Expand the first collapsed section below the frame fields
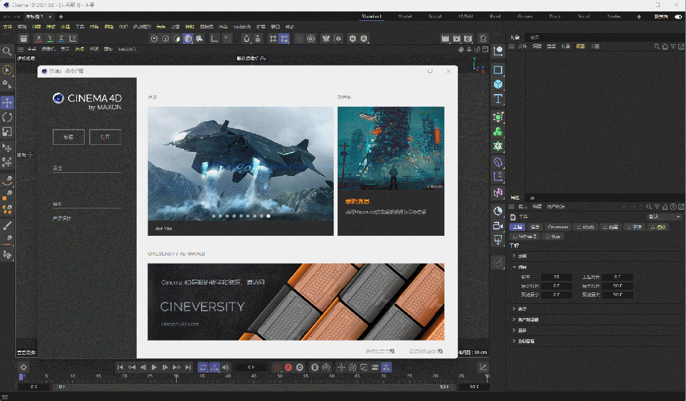686x401 pixels. pos(514,309)
